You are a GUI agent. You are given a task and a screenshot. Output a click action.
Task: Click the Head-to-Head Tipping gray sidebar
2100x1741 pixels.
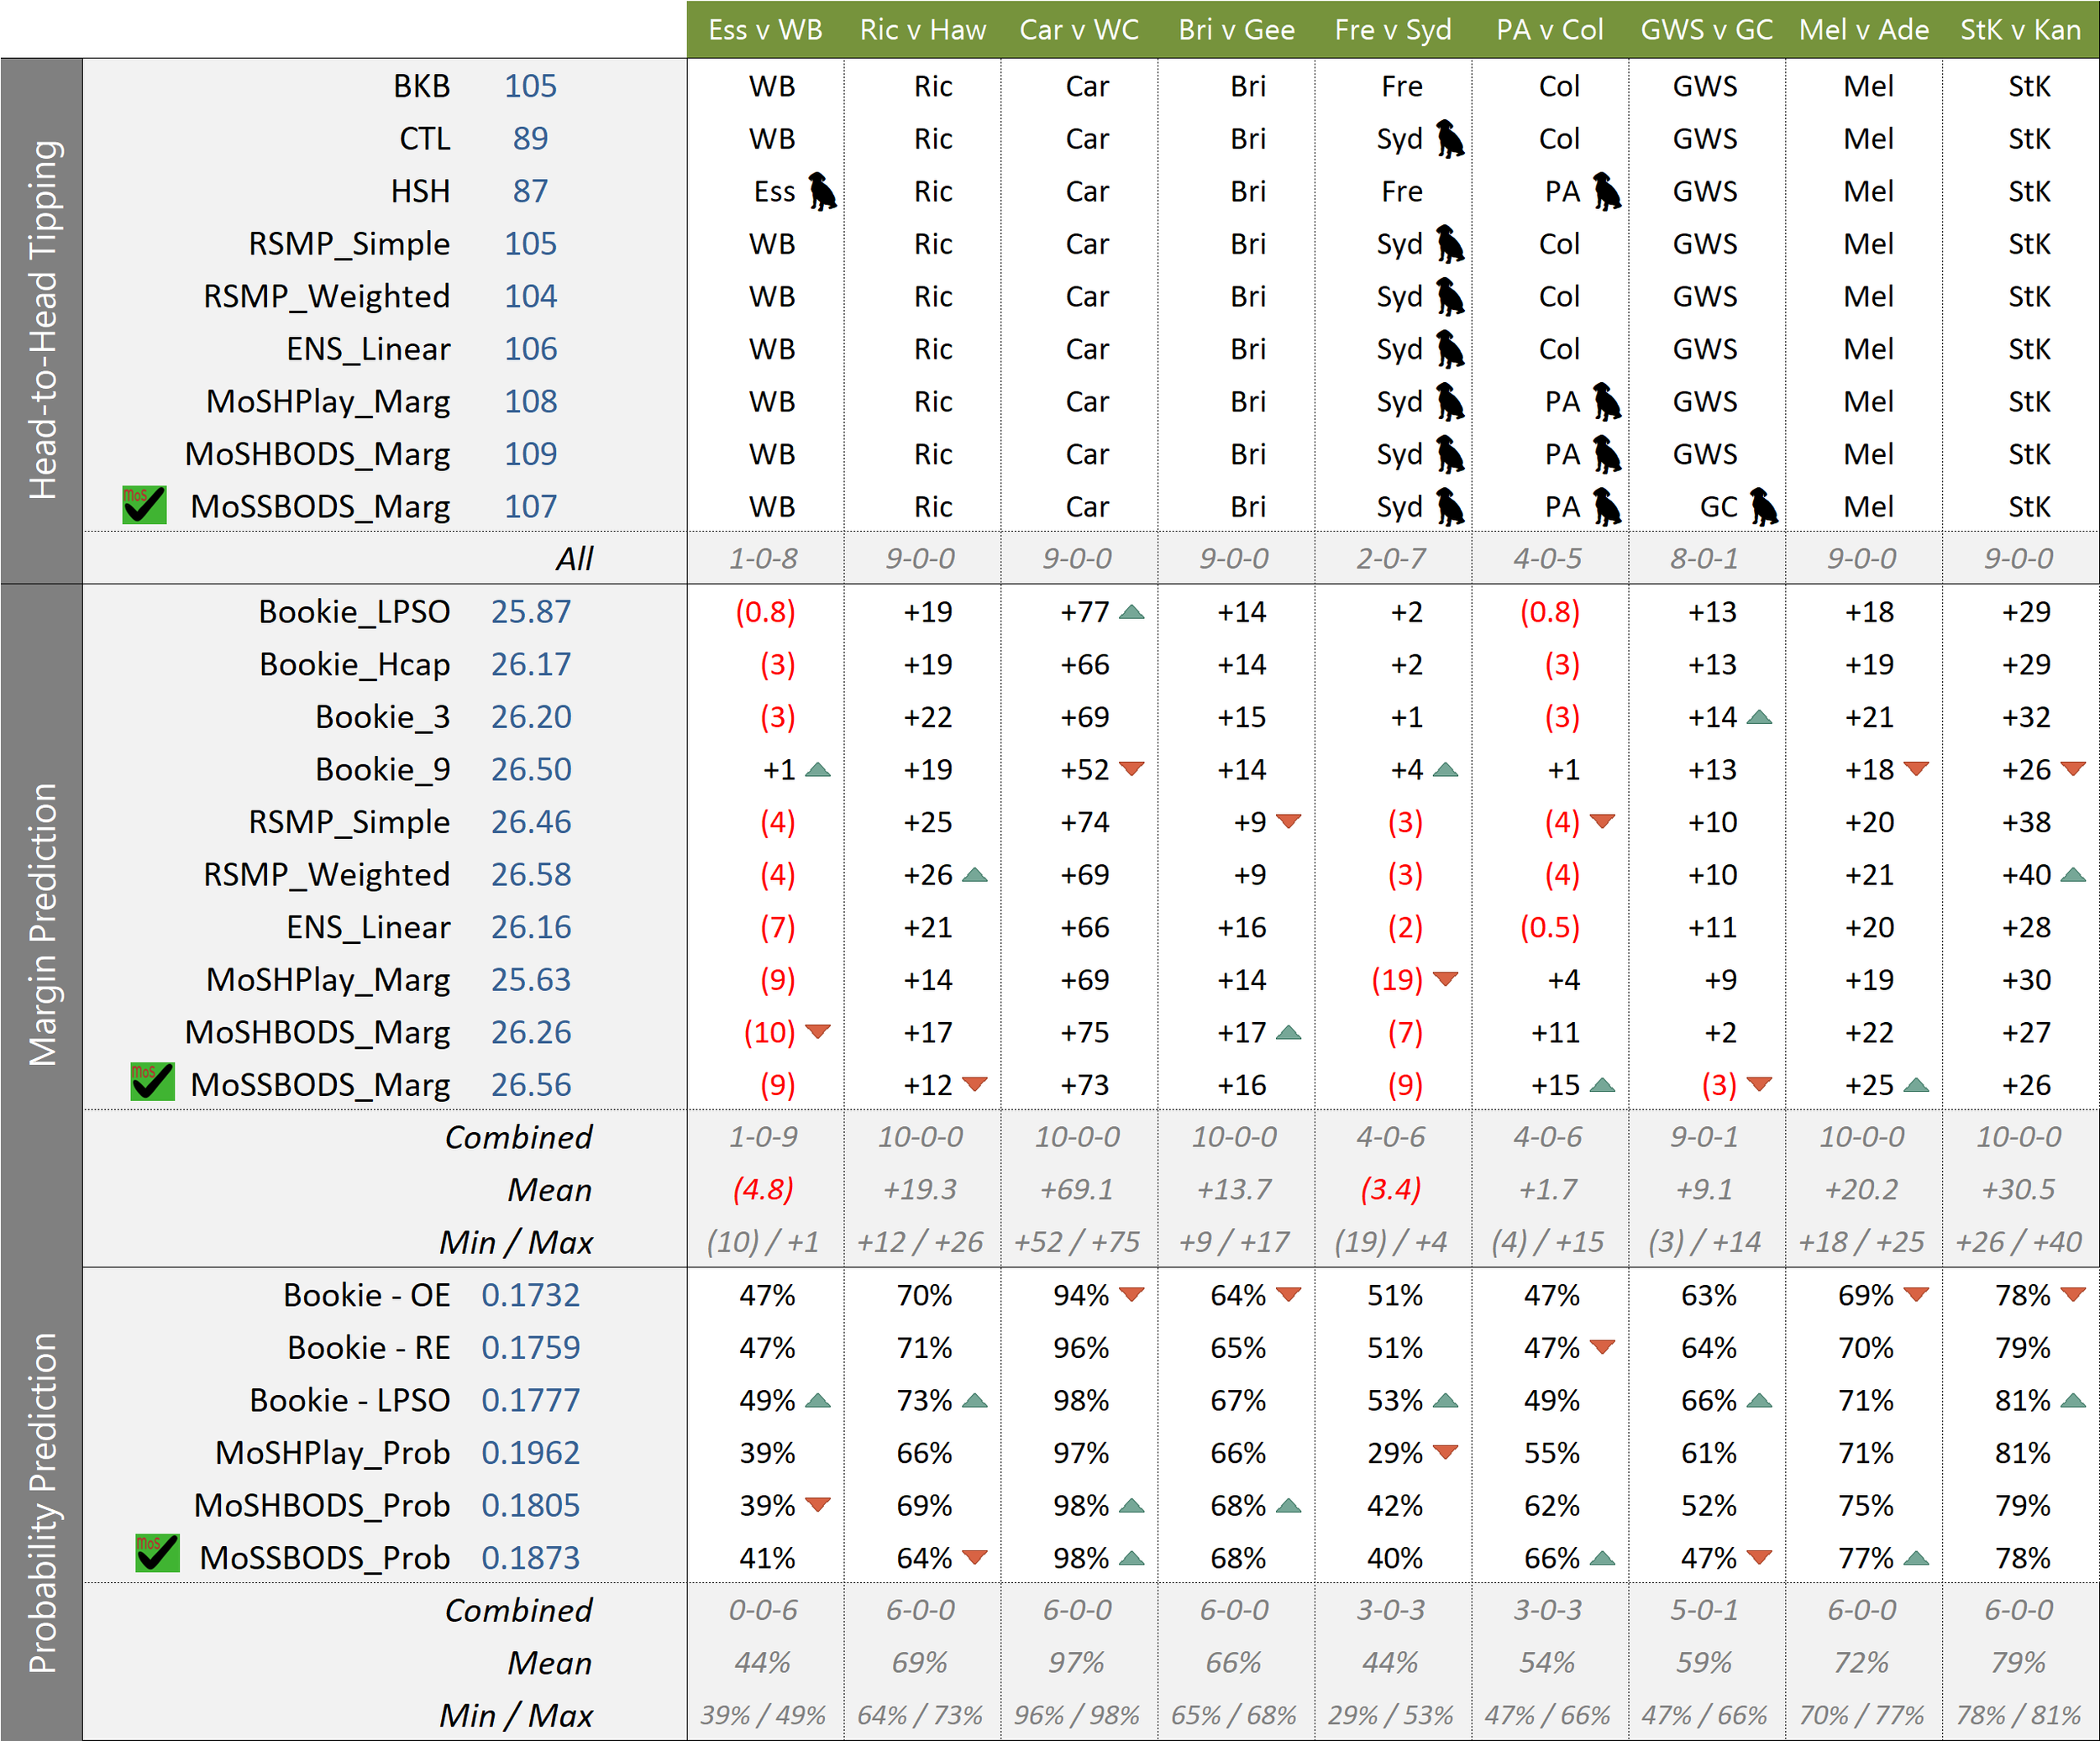click(42, 320)
